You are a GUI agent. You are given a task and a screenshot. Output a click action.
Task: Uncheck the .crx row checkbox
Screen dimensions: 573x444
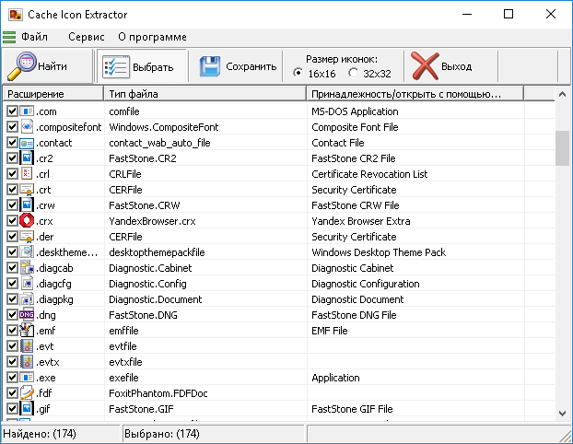[12, 221]
